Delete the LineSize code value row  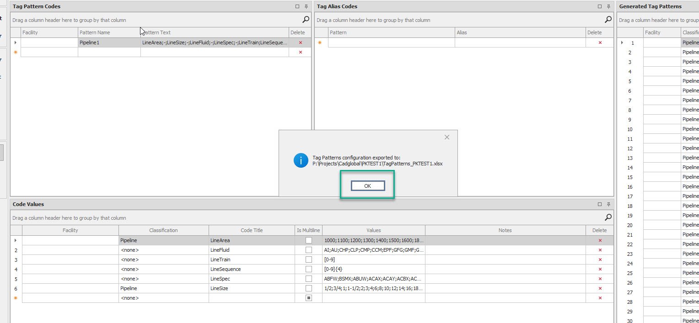click(600, 288)
